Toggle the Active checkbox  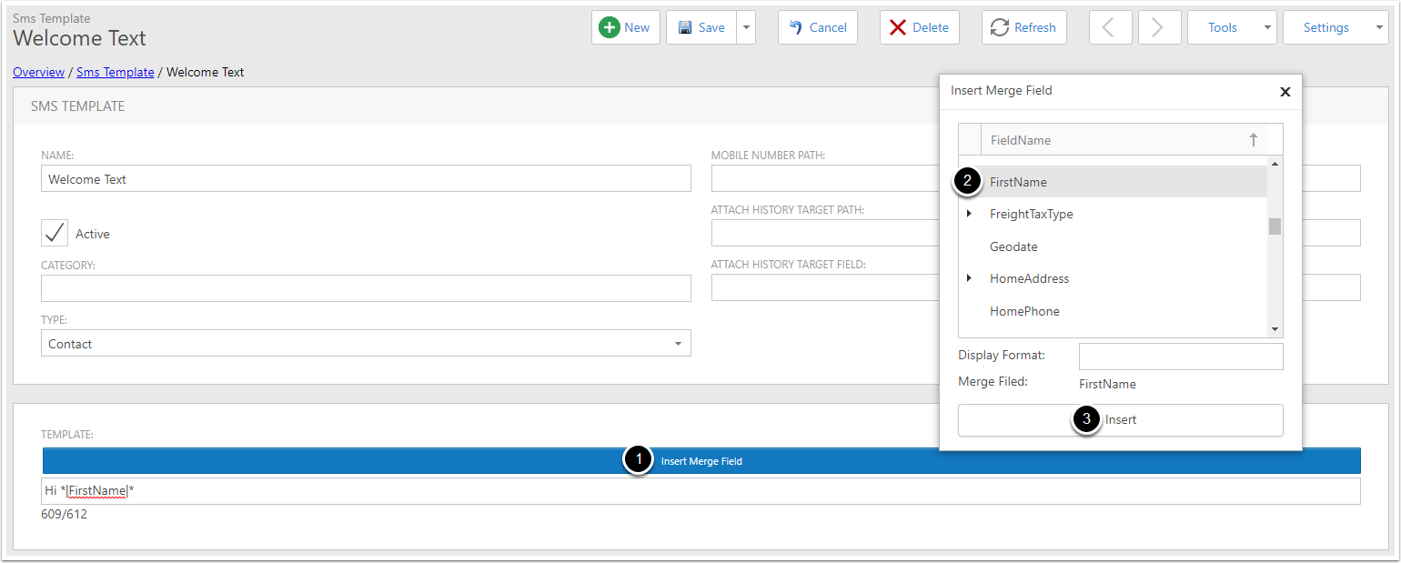point(55,233)
